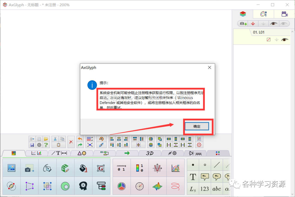Image resolution: width=295 pixels, height=197 pixels.
Task: Open a file with folder icon
Action: [x=46, y=139]
